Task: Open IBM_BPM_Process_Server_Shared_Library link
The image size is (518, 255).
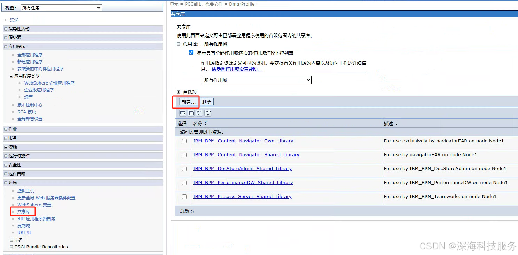Action: [x=242, y=197]
